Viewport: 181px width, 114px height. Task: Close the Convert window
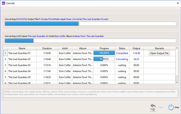[178, 3]
